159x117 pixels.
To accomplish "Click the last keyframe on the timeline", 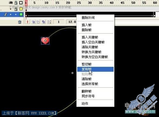I will point(155,16).
